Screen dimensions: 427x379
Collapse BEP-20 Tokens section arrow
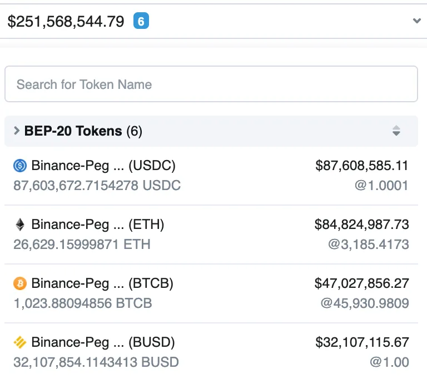(x=17, y=131)
